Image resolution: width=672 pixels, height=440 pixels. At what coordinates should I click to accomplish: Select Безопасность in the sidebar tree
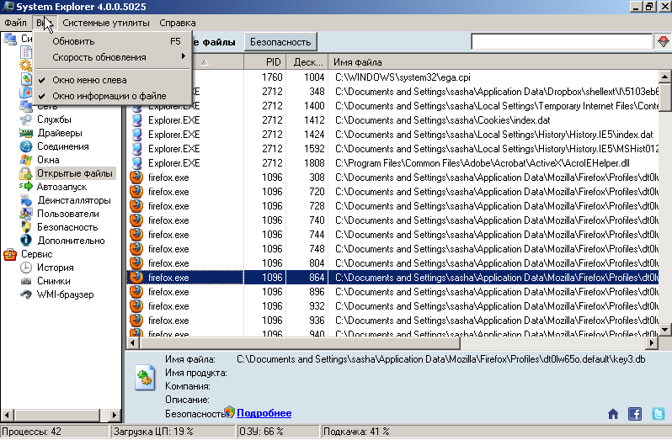(67, 227)
